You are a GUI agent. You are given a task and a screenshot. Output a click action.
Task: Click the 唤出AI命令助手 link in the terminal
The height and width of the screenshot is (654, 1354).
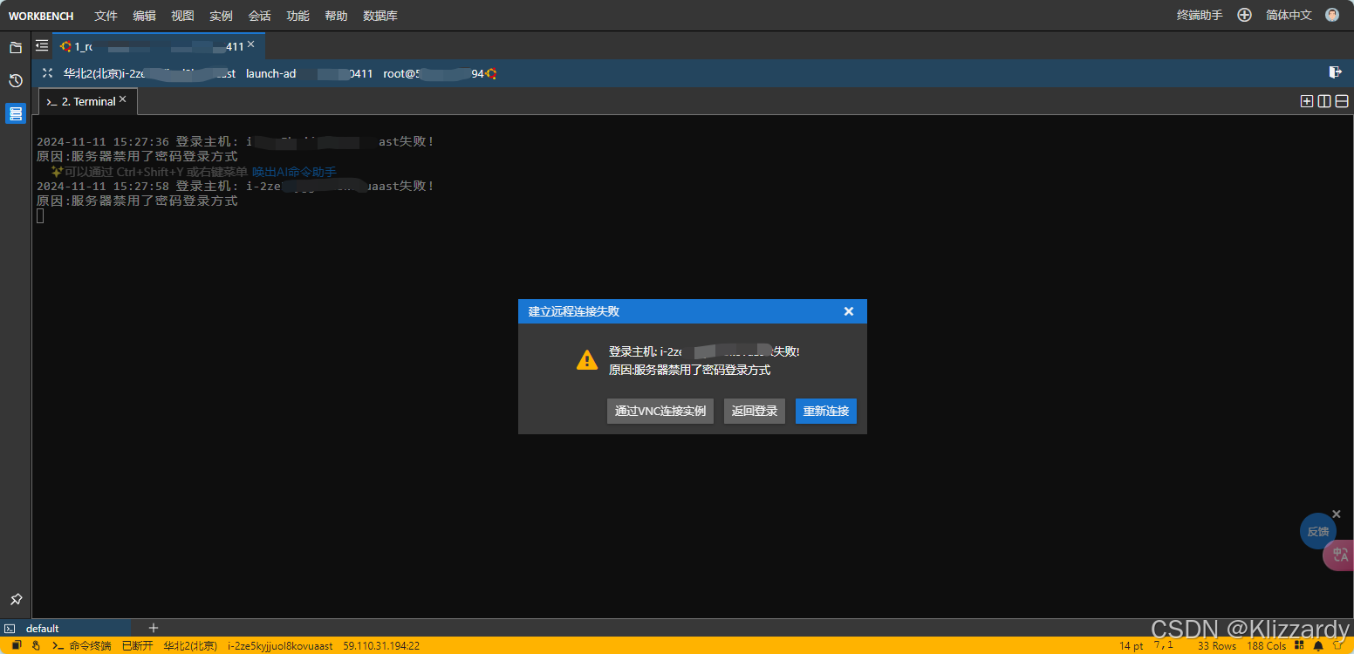pos(294,172)
